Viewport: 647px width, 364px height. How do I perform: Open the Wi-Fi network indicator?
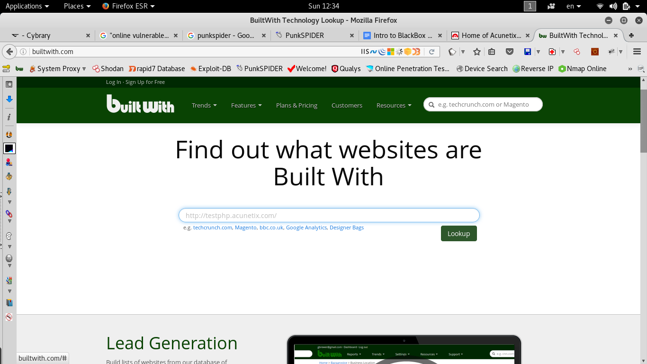tap(600, 6)
